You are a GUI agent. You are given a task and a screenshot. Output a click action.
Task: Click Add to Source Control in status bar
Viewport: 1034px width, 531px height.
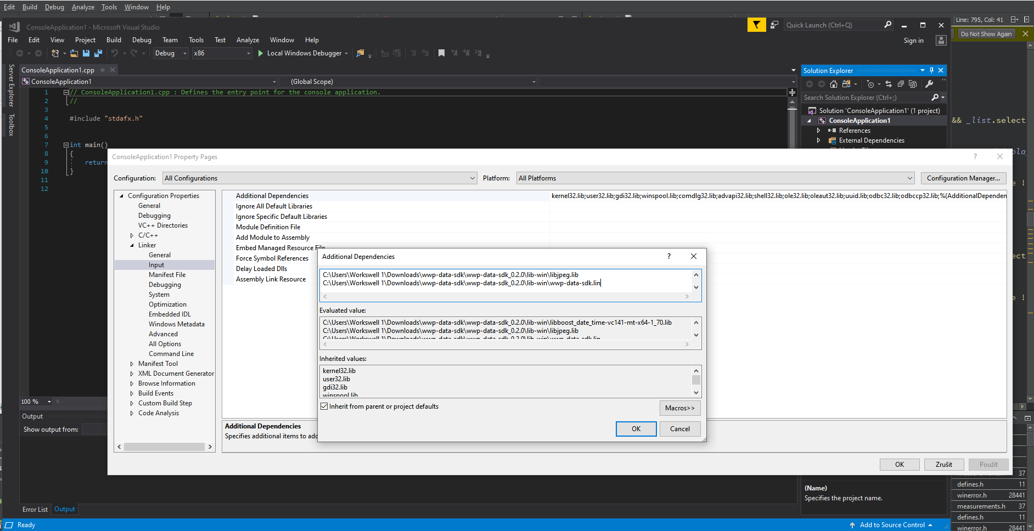coord(891,525)
